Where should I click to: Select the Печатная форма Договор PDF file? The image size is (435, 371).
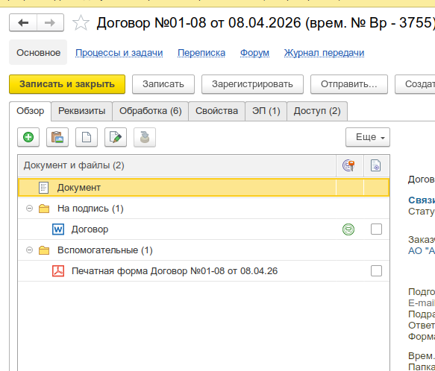174,271
